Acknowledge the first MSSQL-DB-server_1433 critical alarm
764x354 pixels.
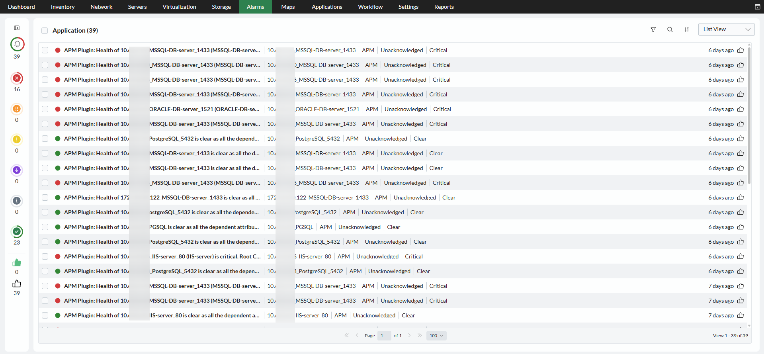click(741, 50)
